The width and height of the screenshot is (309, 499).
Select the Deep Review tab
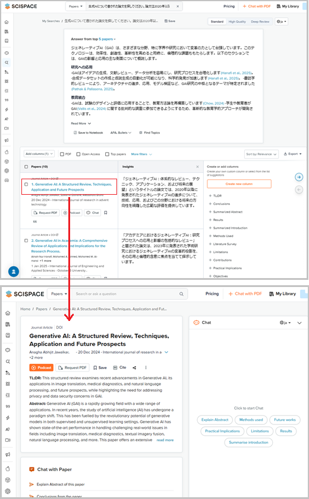coord(260,21)
